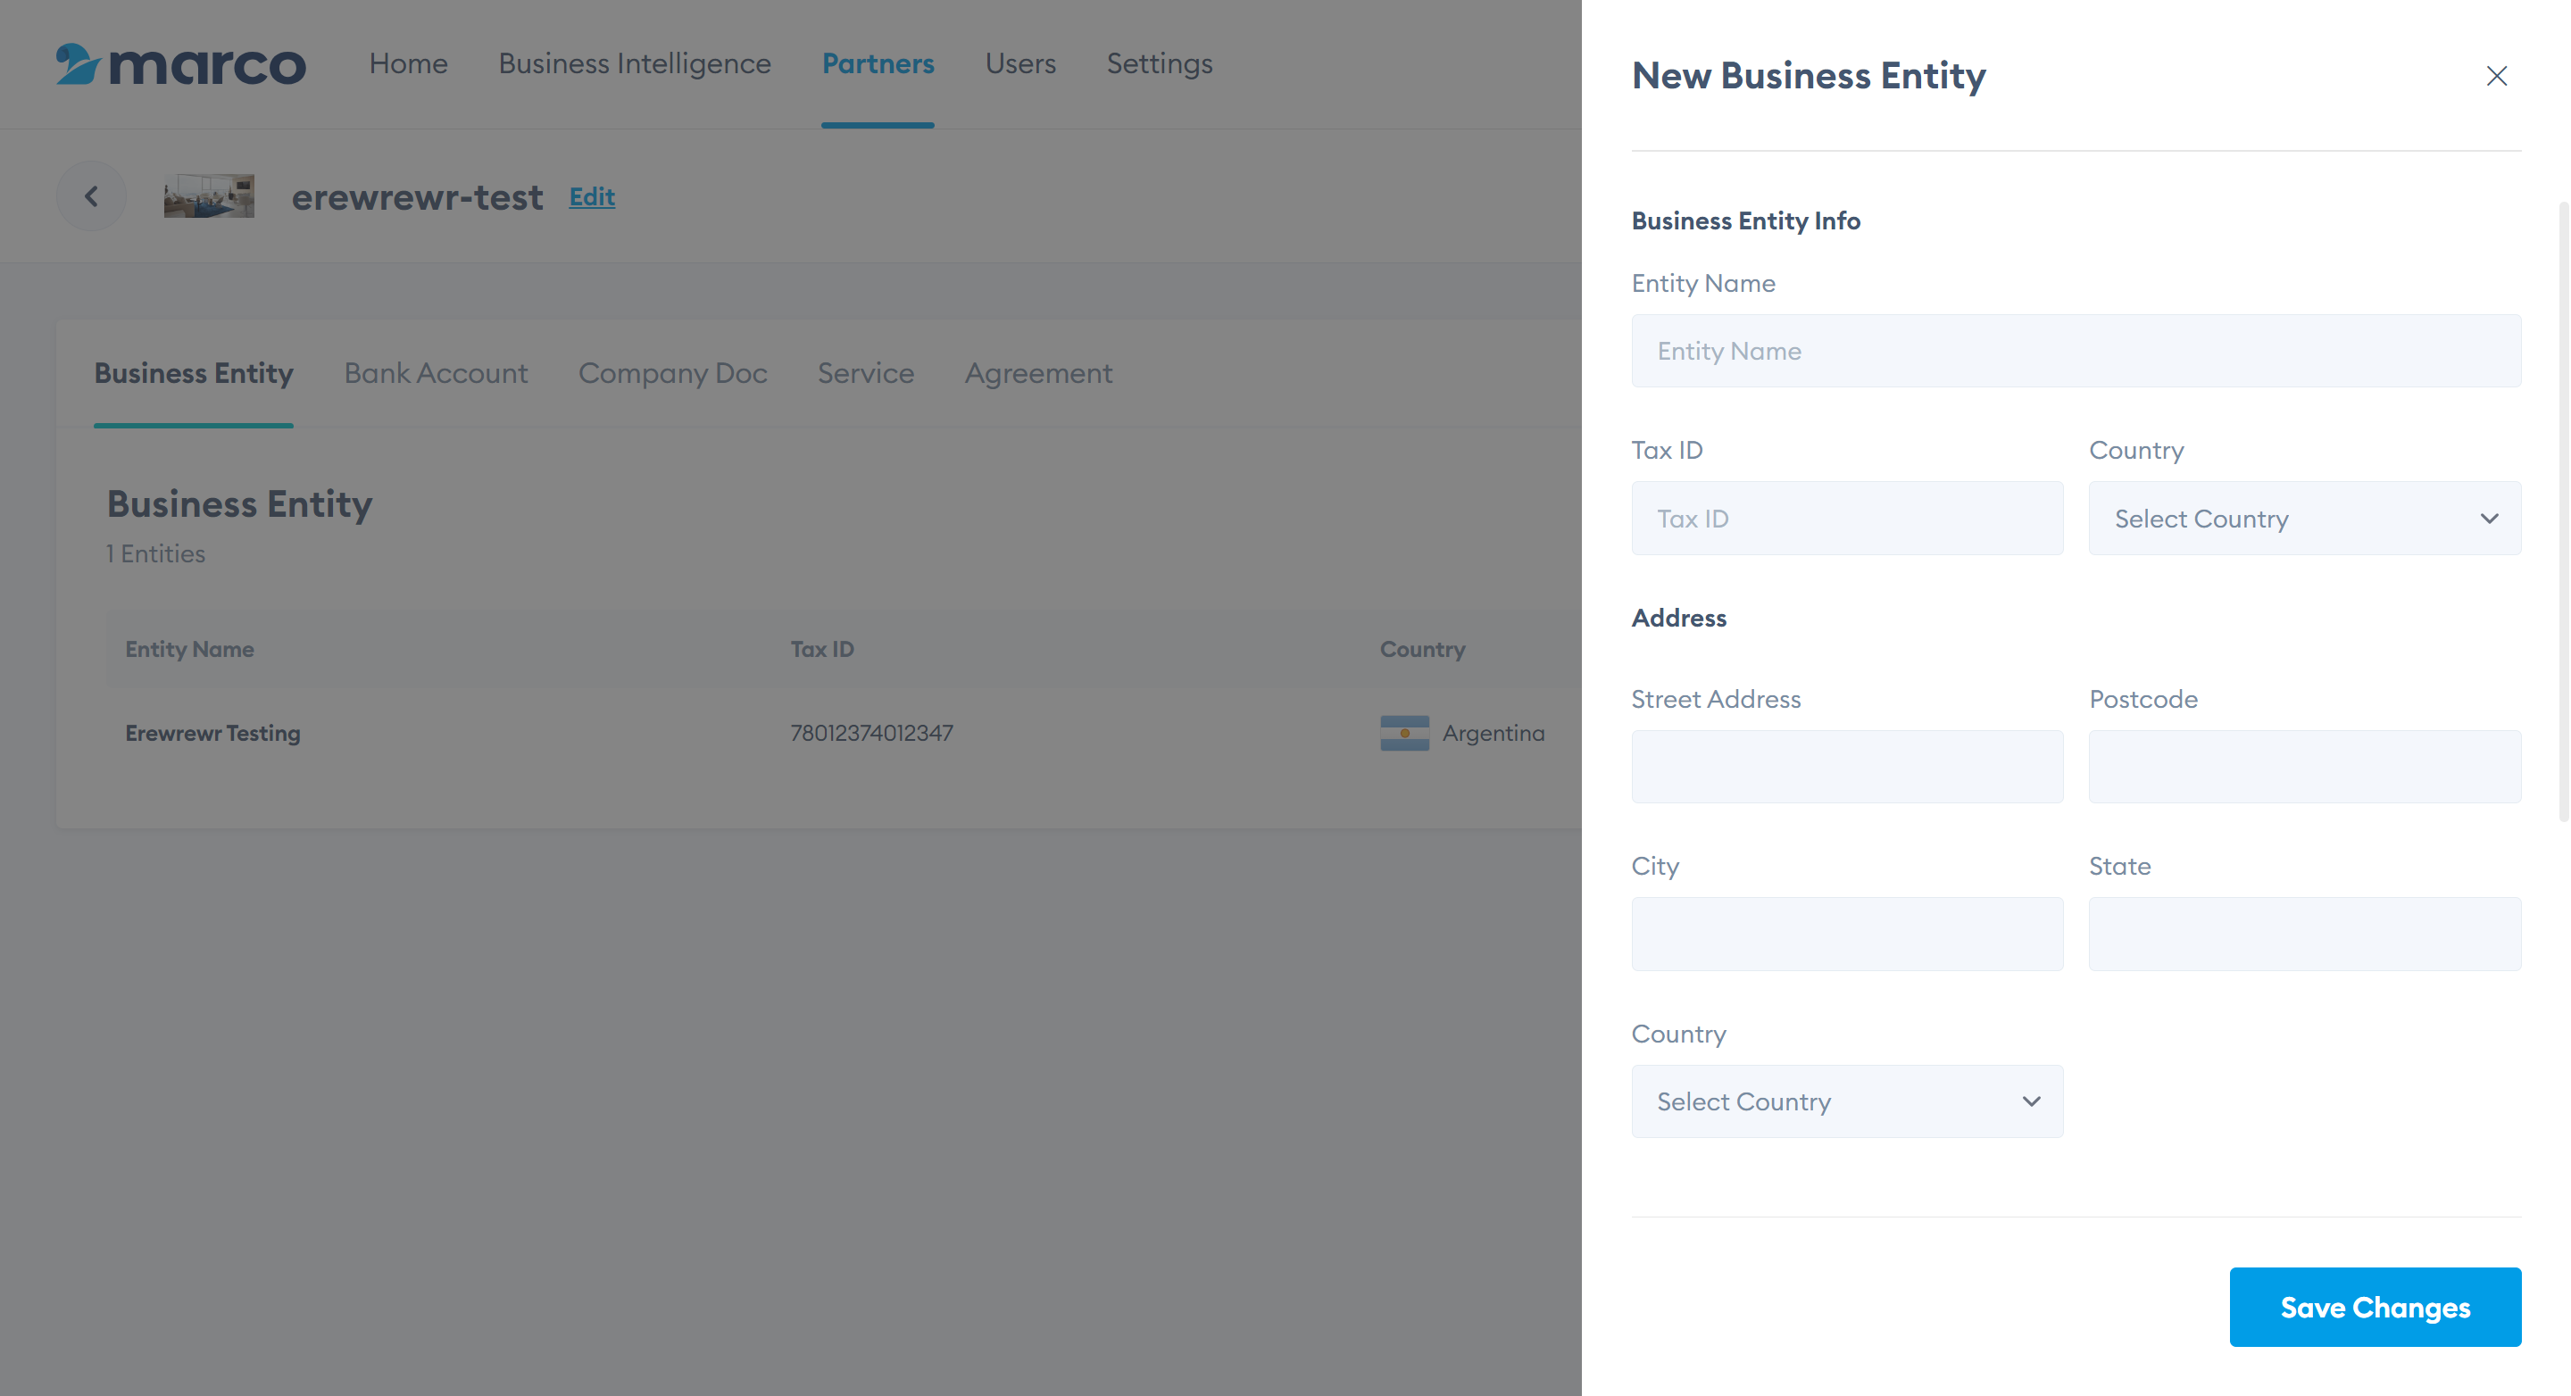This screenshot has height=1396, width=2571.
Task: Click the back arrow button
Action: (91, 196)
